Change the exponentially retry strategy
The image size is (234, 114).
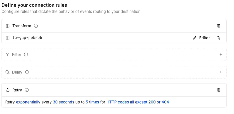pyautogui.click(x=28, y=102)
